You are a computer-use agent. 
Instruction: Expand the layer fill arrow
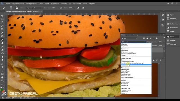pos(164,45)
